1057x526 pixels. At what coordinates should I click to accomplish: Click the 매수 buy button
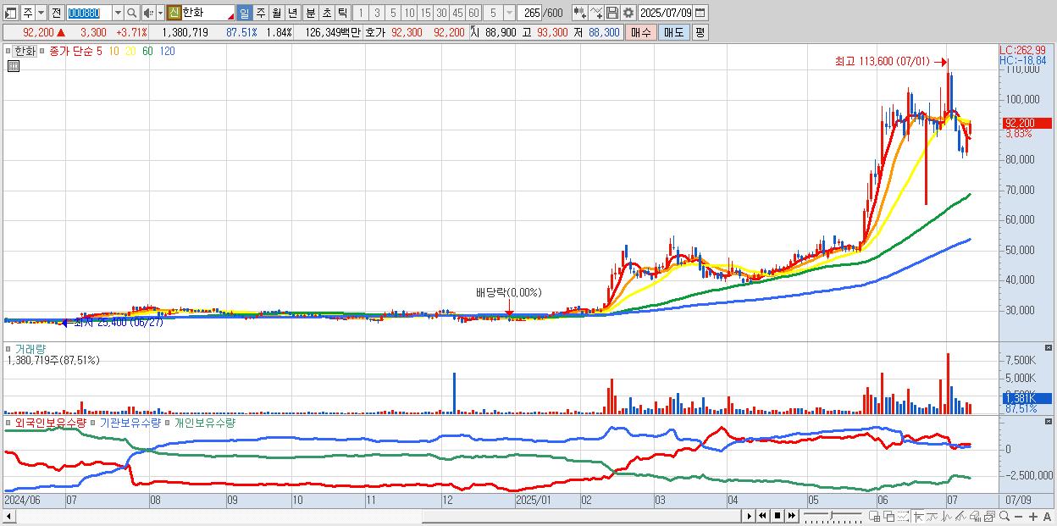[640, 32]
